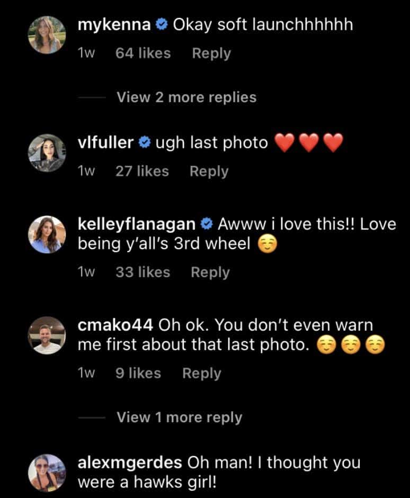Click vlfuller's verified checkmark badge
This screenshot has height=498, width=410.
[x=144, y=143]
